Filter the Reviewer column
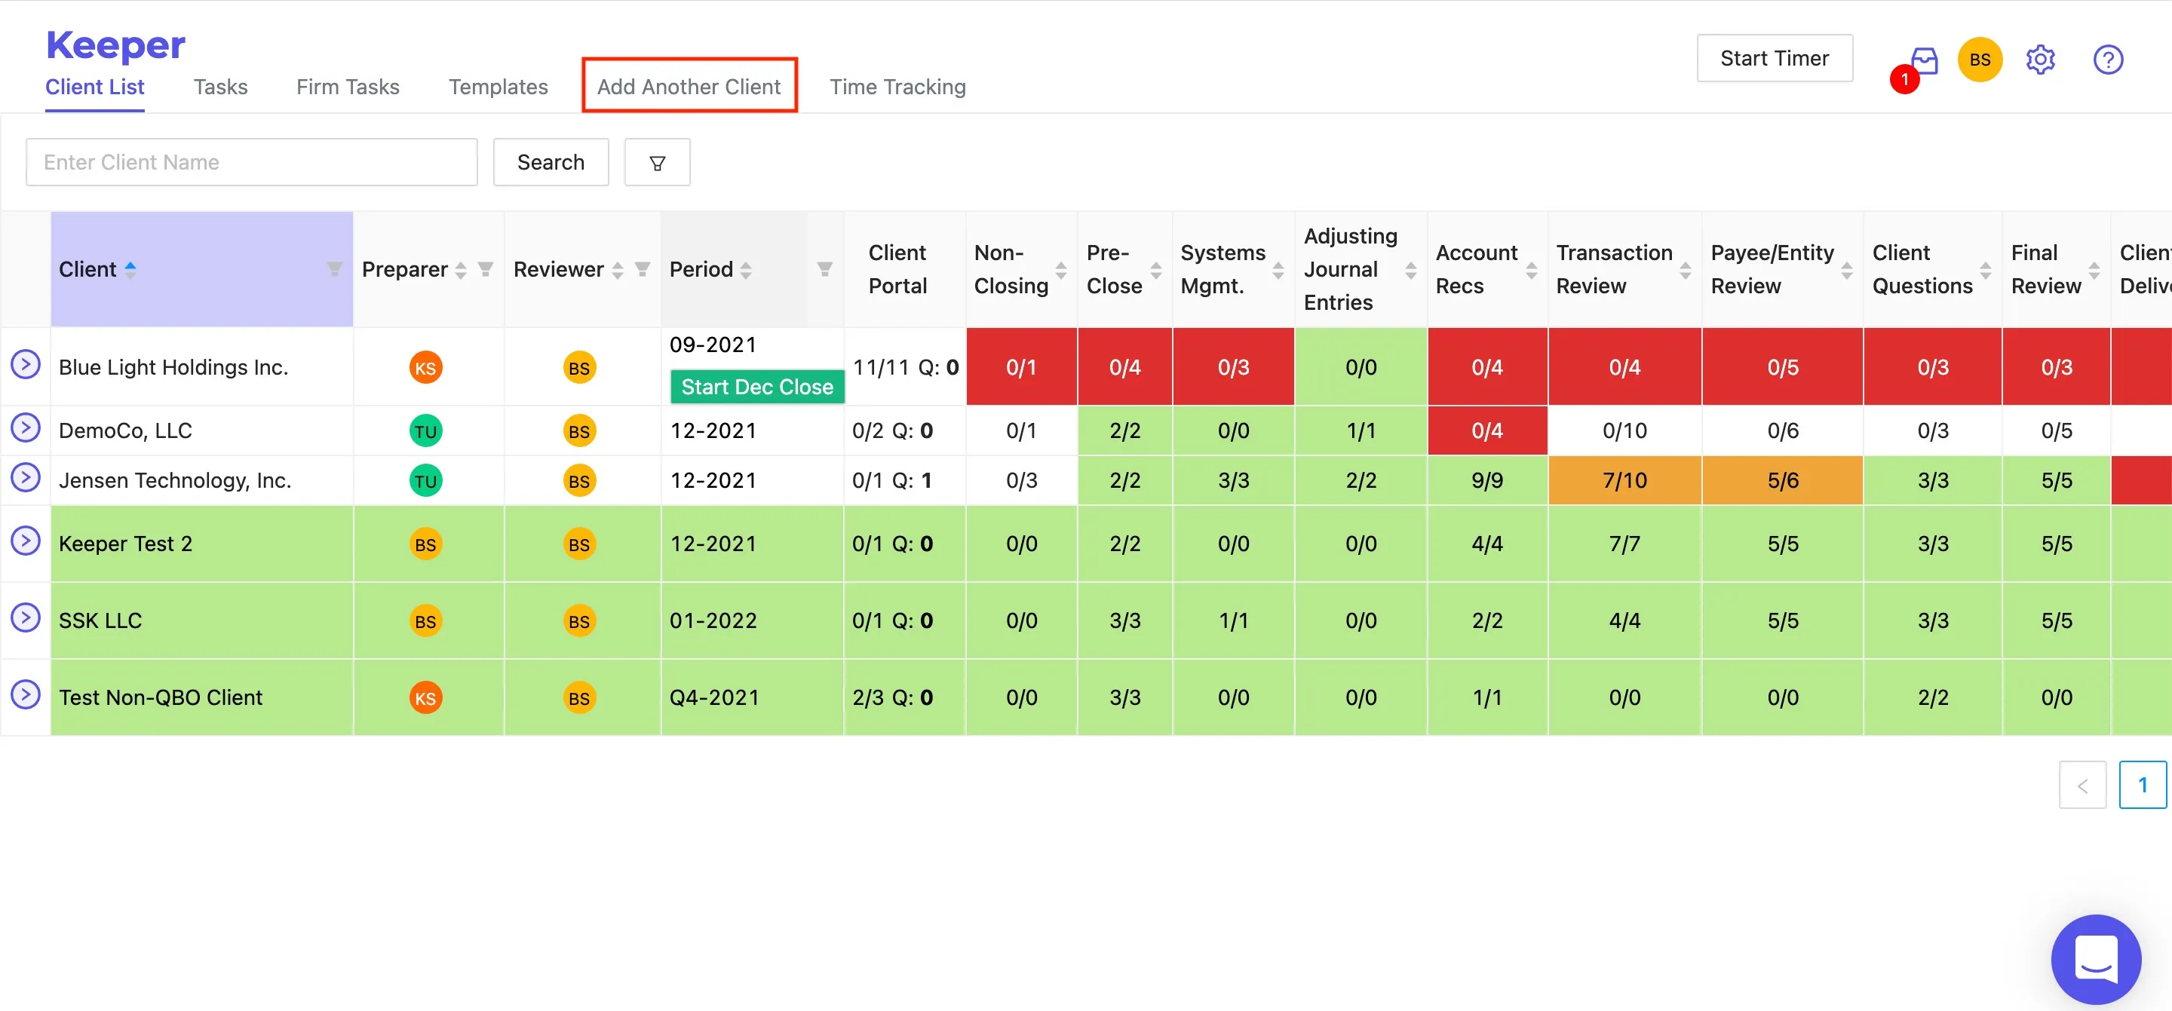Screen dimensions: 2172x1011 [x=643, y=269]
